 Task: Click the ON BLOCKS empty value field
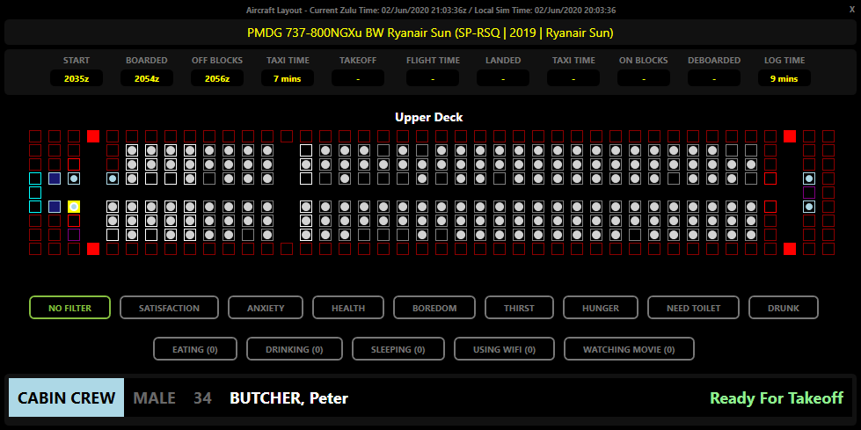click(644, 78)
